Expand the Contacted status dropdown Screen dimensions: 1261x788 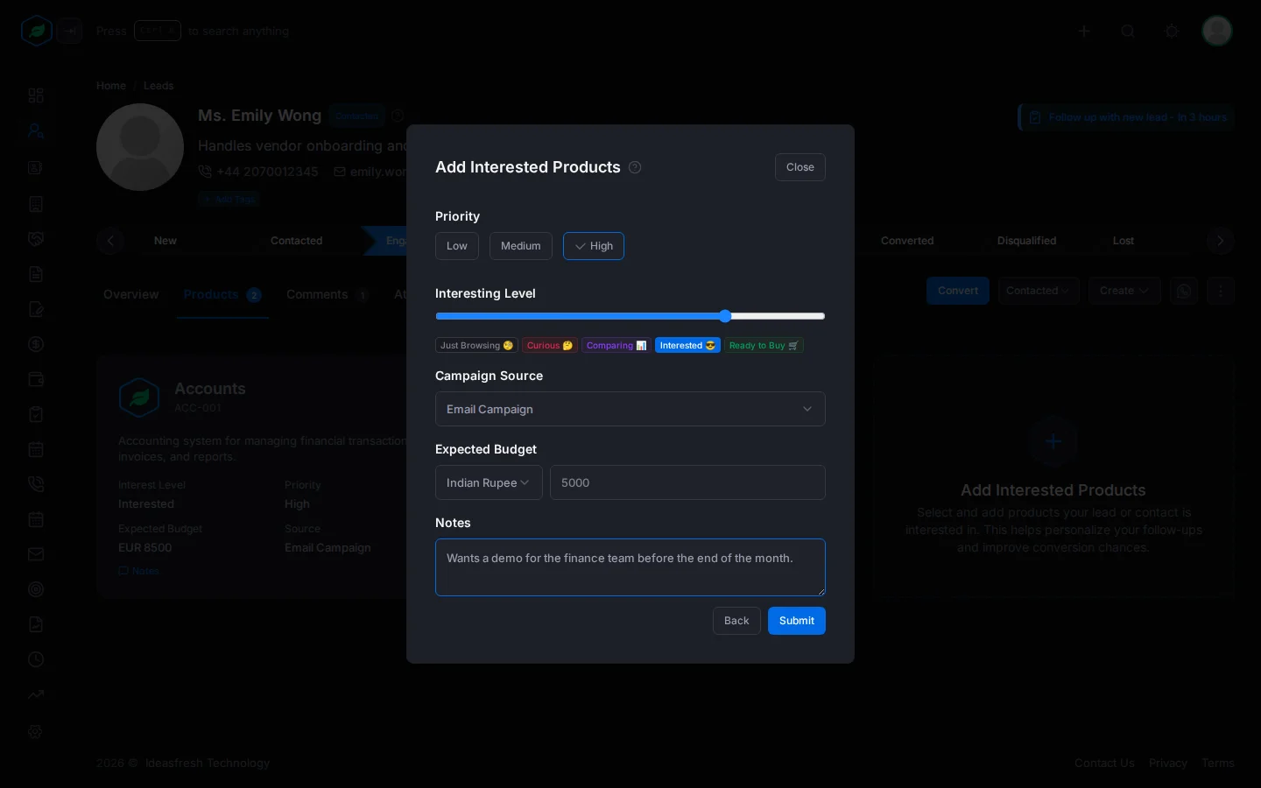pos(1038,291)
